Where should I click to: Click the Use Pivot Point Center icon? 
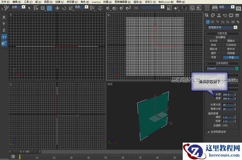92,8
